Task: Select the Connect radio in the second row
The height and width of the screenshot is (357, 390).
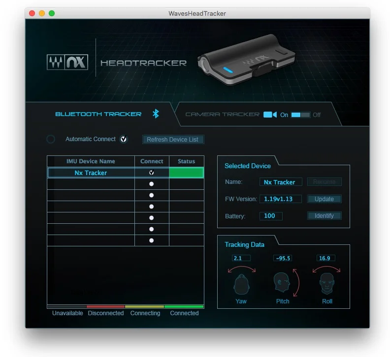Action: [x=151, y=184]
